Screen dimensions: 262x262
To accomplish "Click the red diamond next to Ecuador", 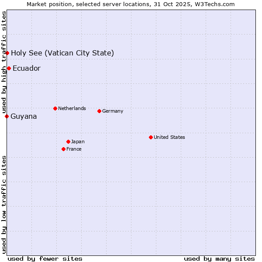I will point(9,68).
